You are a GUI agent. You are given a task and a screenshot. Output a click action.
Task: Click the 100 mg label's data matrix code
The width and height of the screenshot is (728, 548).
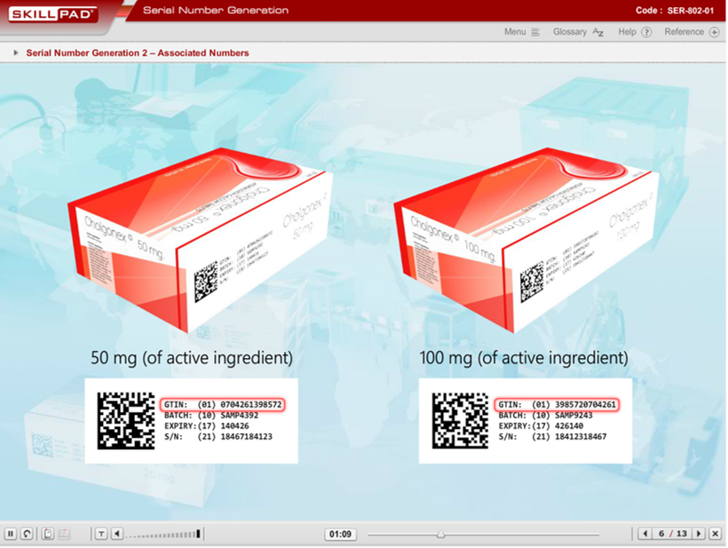point(460,421)
